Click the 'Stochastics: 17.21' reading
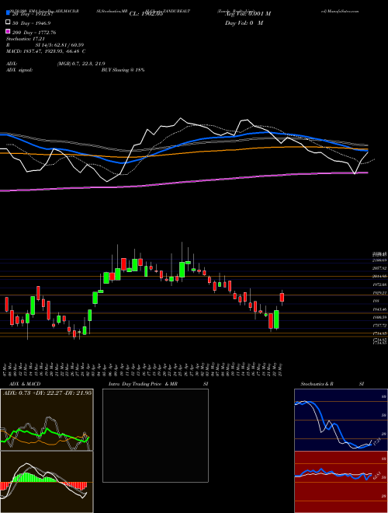Image resolution: width=388 pixels, height=513 pixels. [x=26, y=39]
